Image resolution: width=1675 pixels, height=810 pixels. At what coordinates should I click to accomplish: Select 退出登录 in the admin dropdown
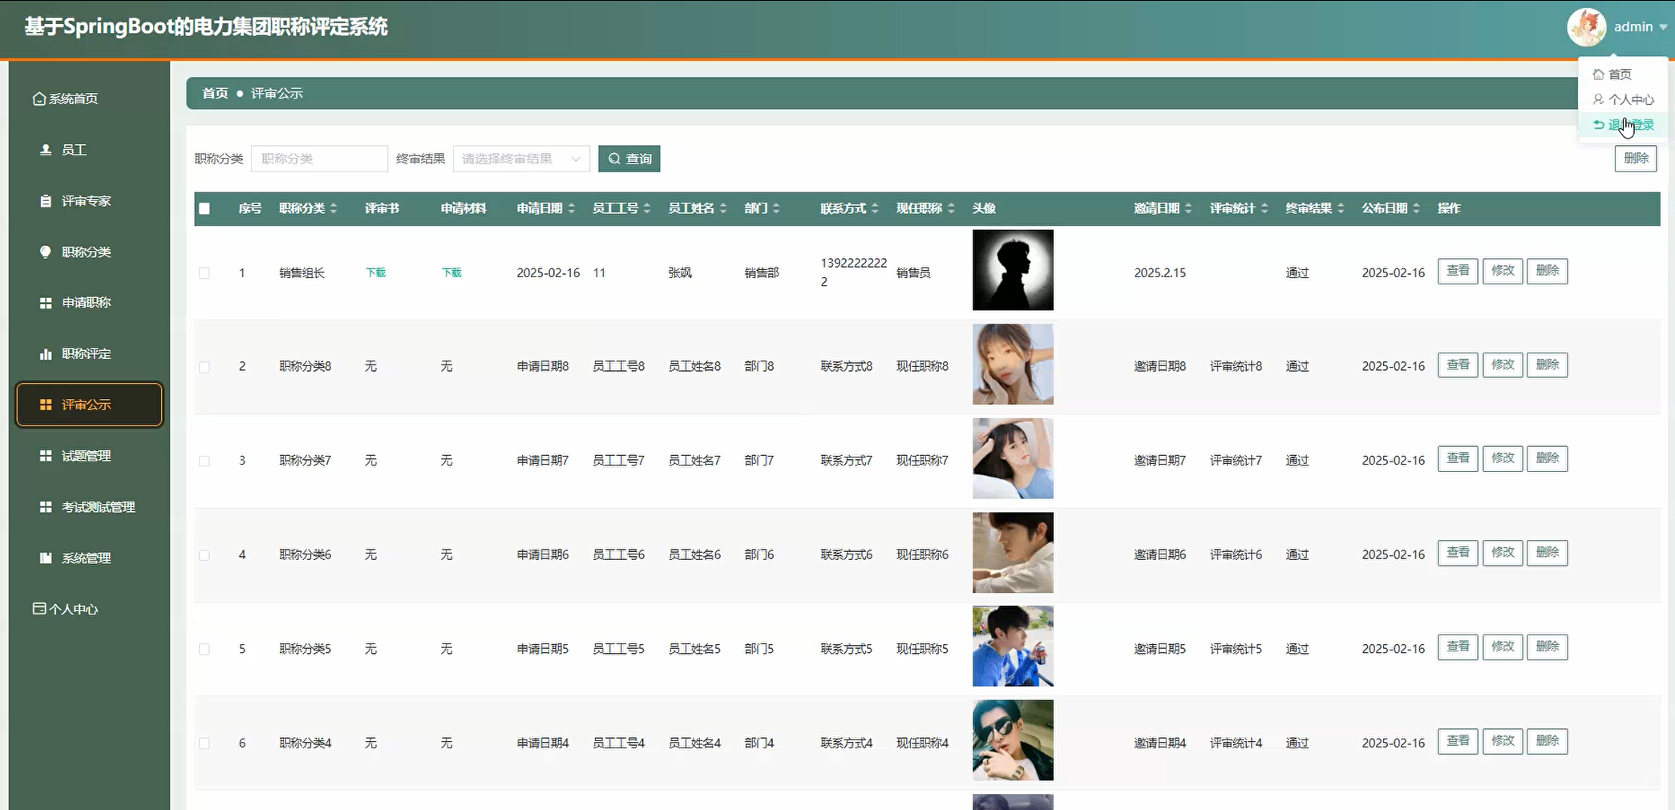point(1624,125)
